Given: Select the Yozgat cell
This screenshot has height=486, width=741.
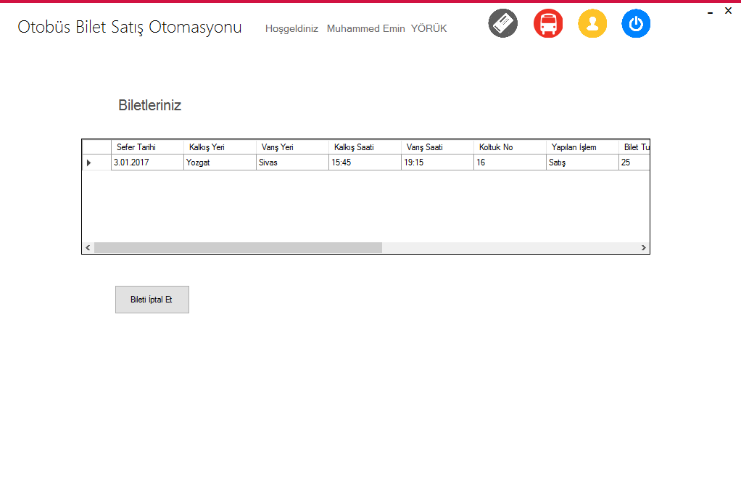Looking at the screenshot, I should click(x=220, y=162).
